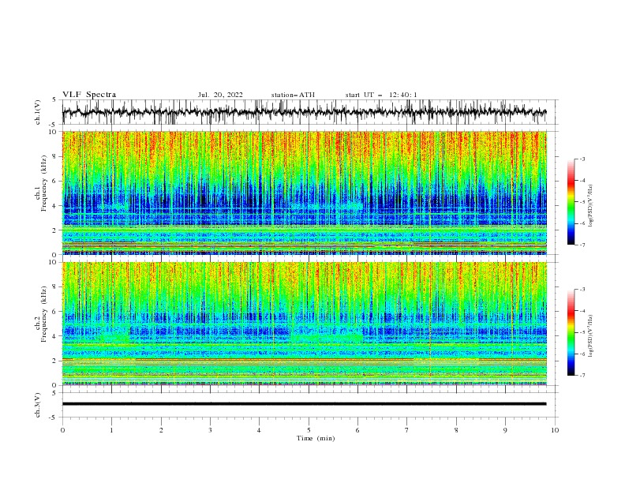Click the "7" tick on the time axis
Image resolution: width=625 pixels, height=483 pixels.
(x=407, y=430)
